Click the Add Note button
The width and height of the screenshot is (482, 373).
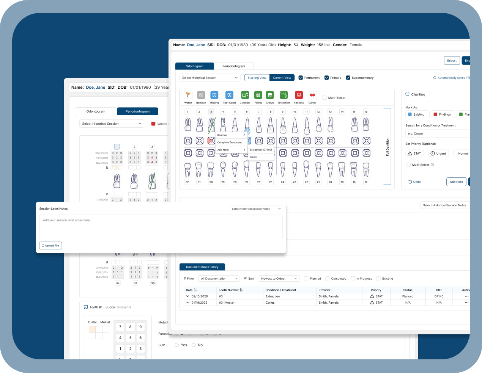[456, 182]
